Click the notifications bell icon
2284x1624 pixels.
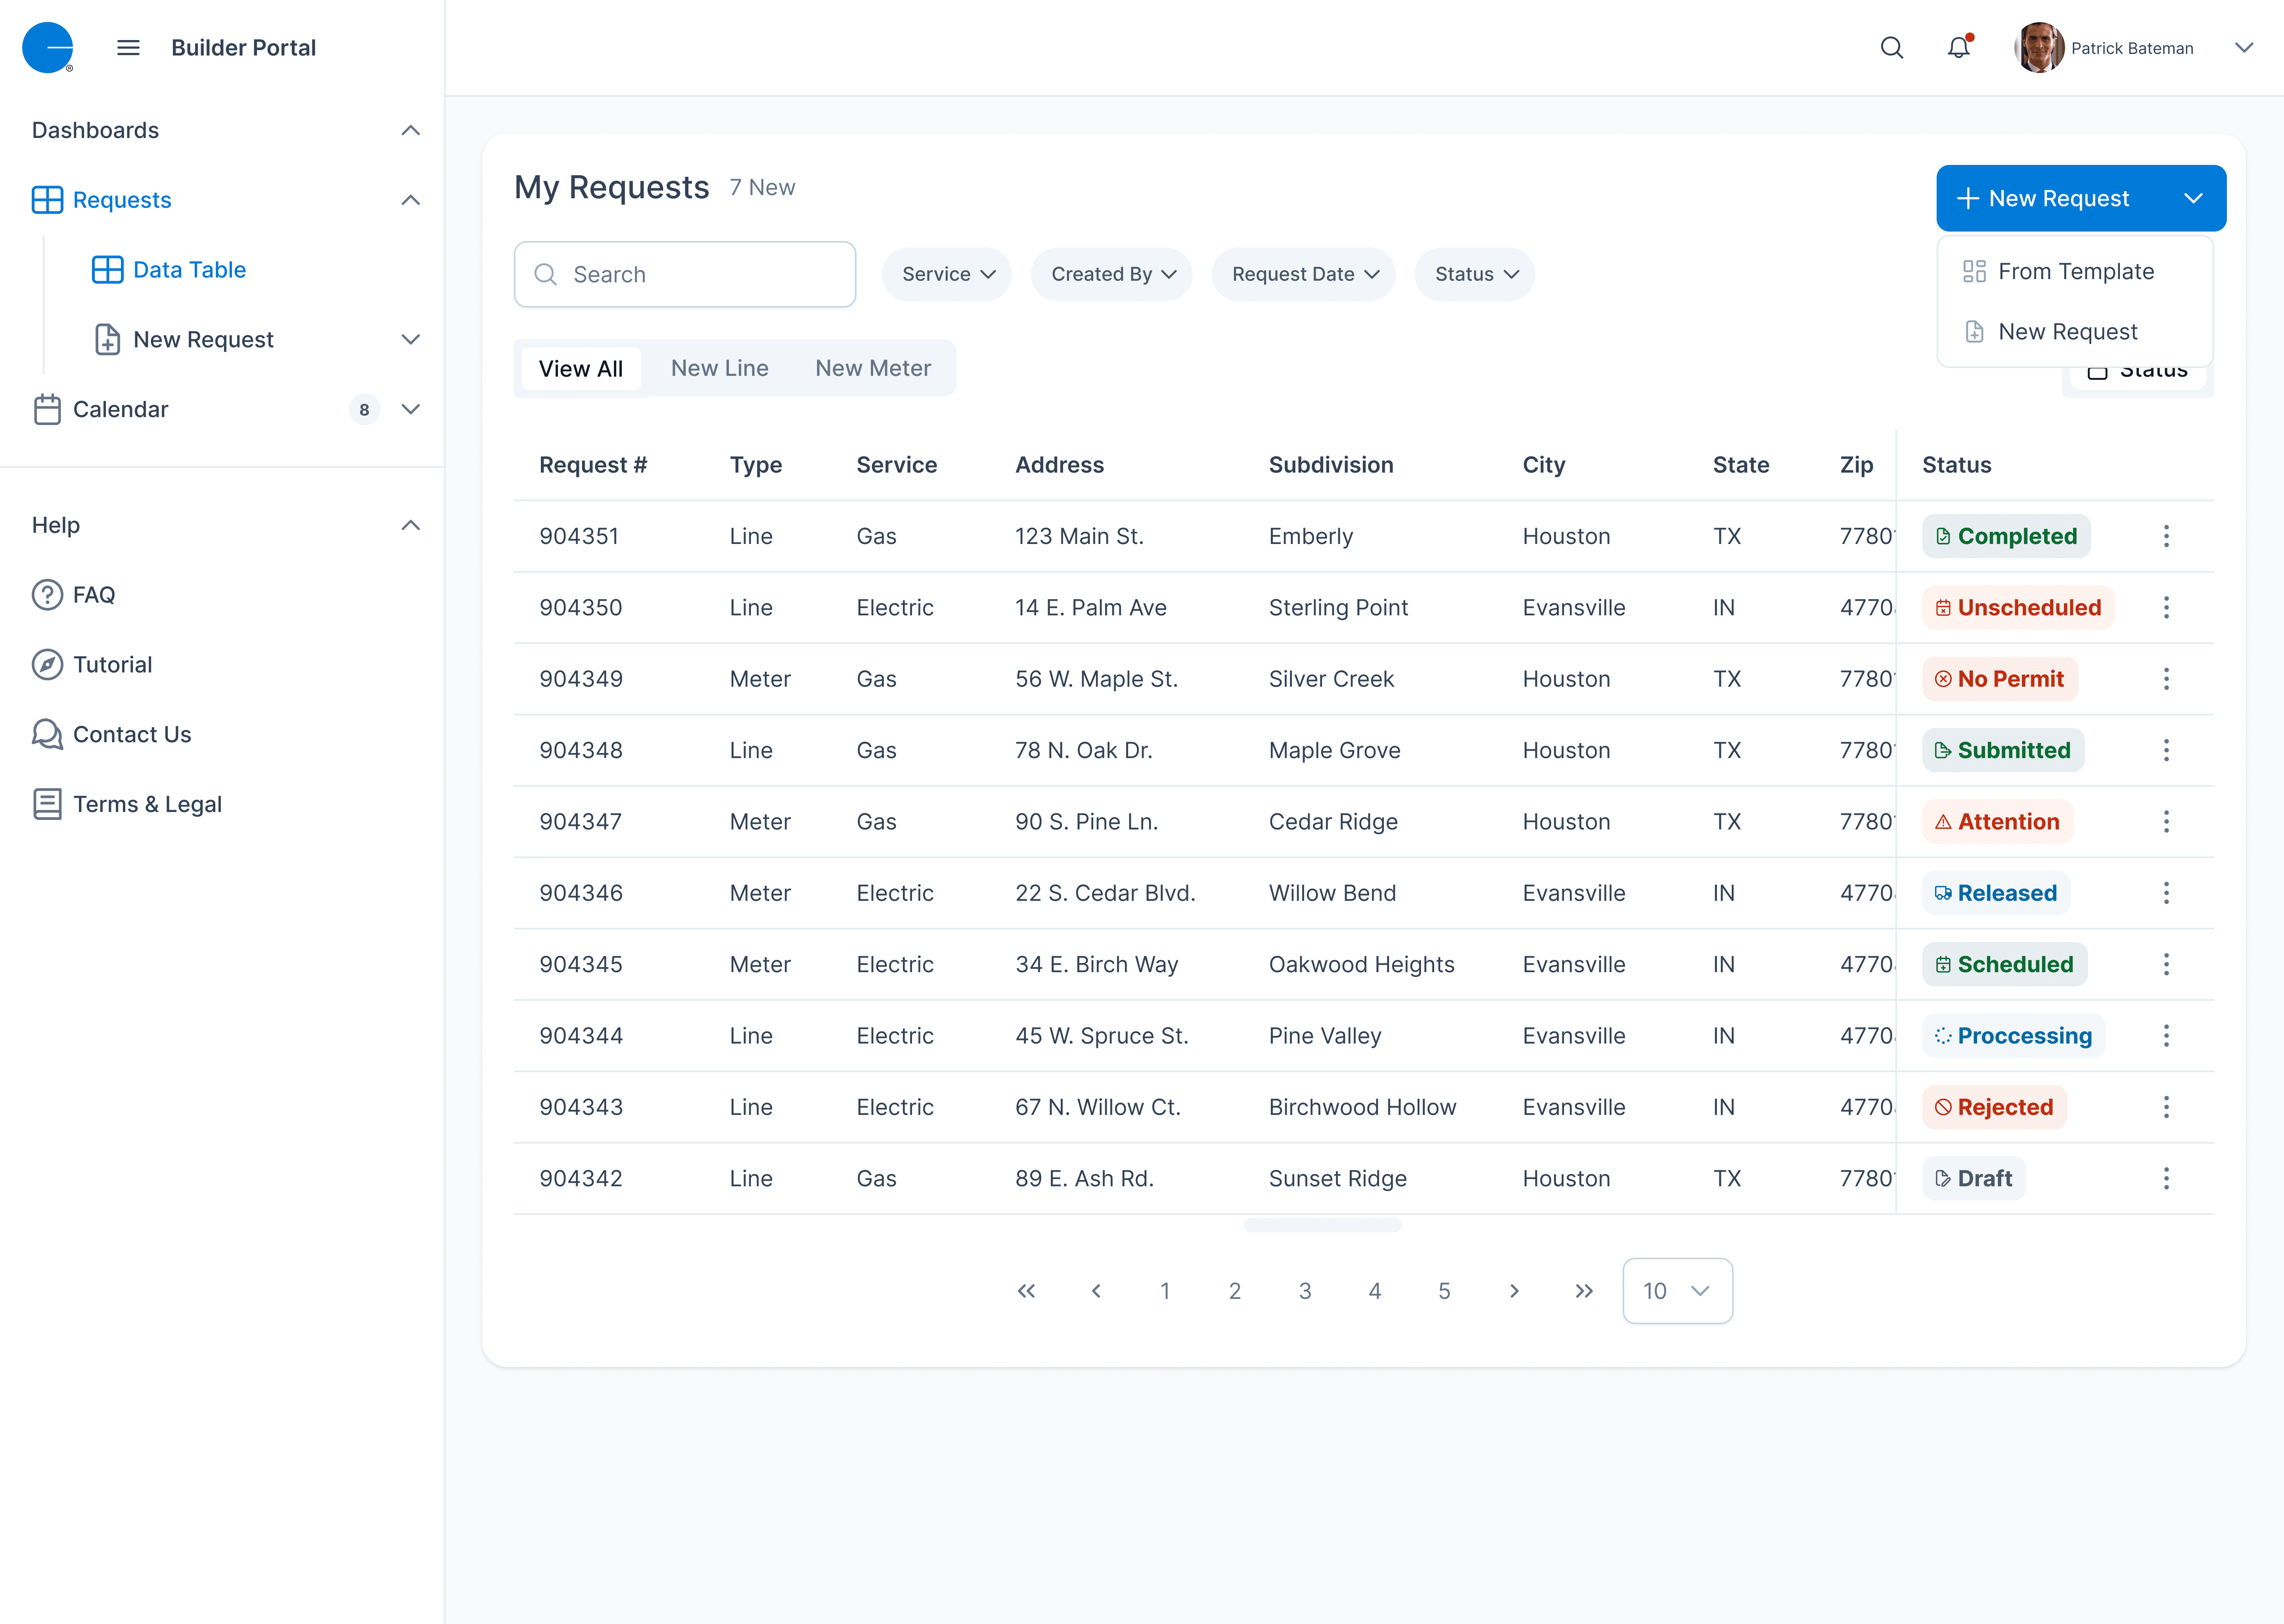click(1959, 47)
